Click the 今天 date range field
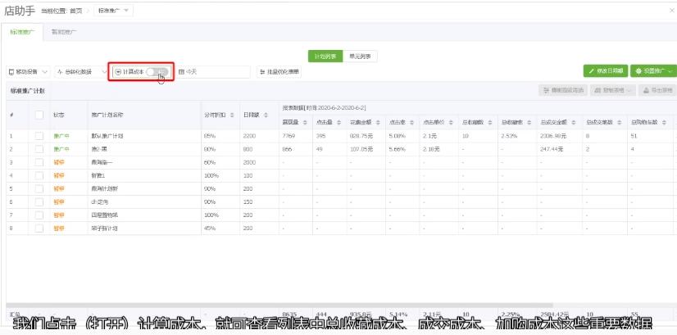Image resolution: width=677 pixels, height=335 pixels. (213, 71)
